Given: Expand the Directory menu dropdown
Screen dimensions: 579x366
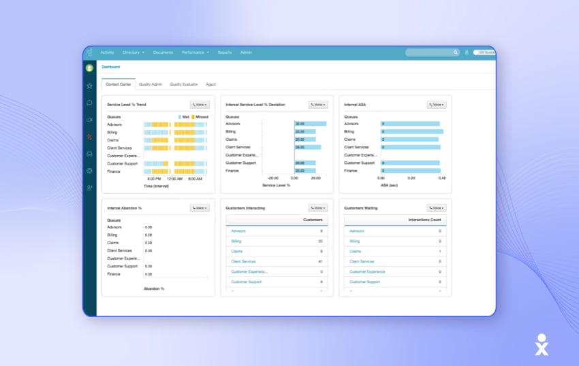Looking at the screenshot, I should click(134, 52).
